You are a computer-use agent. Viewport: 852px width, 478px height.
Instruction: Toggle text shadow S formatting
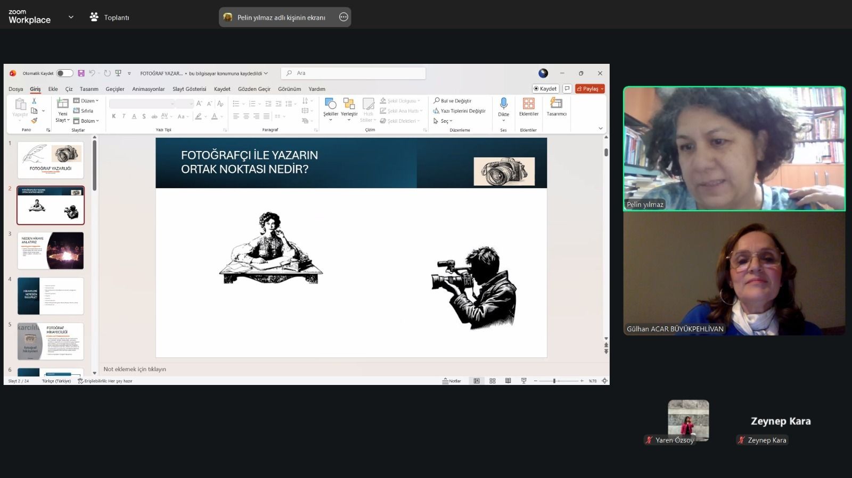144,116
